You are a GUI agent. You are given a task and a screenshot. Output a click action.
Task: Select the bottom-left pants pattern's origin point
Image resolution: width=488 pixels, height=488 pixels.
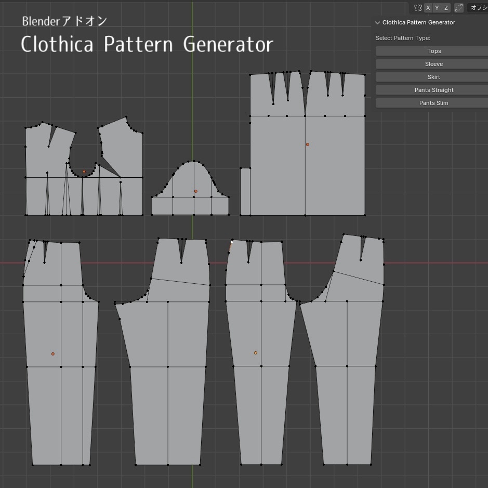(x=53, y=354)
